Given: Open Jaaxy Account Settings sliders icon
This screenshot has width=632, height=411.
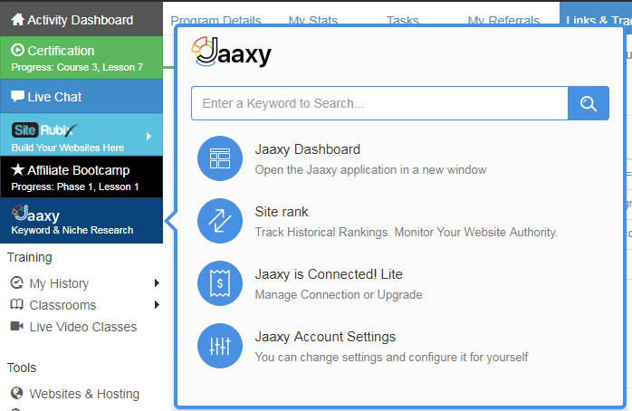Looking at the screenshot, I should click(x=220, y=346).
